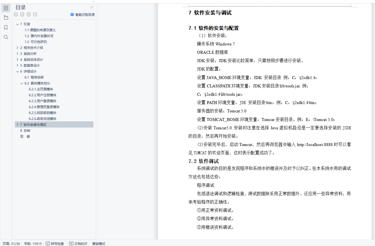Collapse the 6.2 具体模块划分 chevron
Screen dimensions: 375x246
(x=22, y=83)
